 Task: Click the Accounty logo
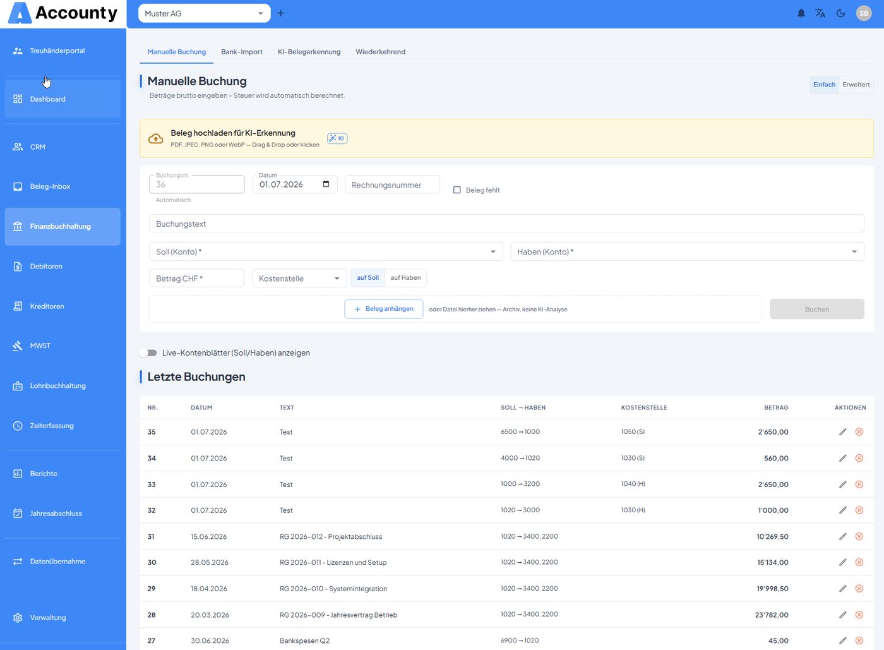pyautogui.click(x=63, y=13)
